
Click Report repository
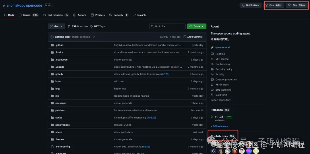click(x=221, y=100)
